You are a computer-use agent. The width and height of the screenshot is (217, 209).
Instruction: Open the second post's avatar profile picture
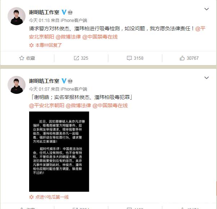coord(17,85)
